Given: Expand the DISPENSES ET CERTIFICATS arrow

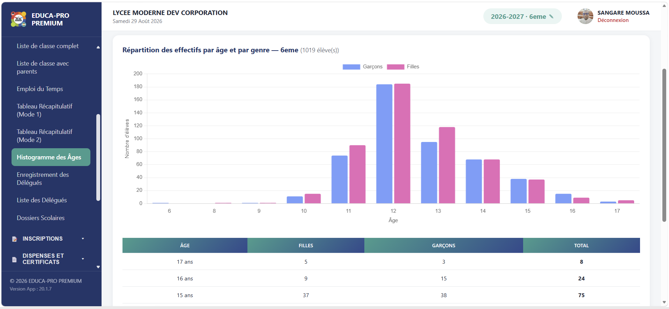Looking at the screenshot, I should (83, 259).
